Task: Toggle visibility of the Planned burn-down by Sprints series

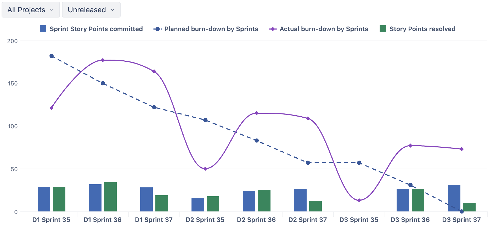Action: (211, 29)
